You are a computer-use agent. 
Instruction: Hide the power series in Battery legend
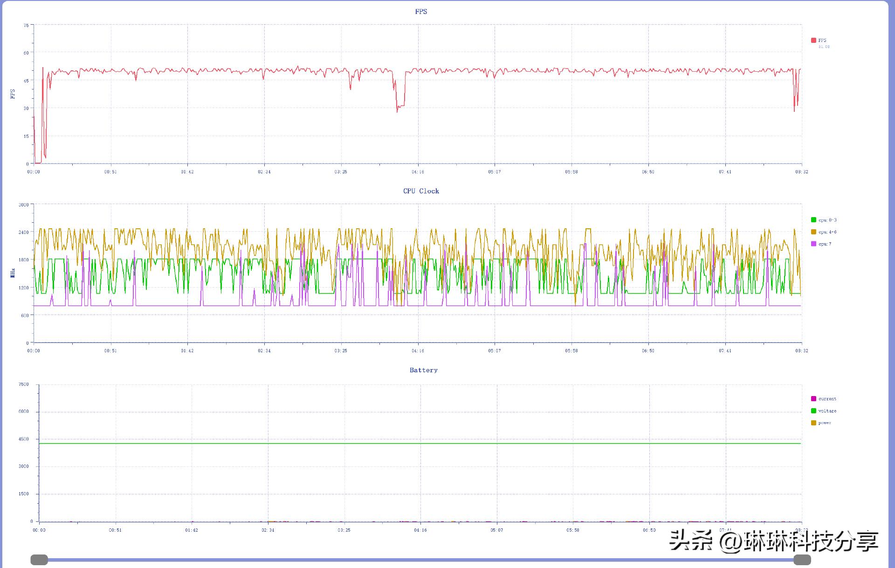813,423
